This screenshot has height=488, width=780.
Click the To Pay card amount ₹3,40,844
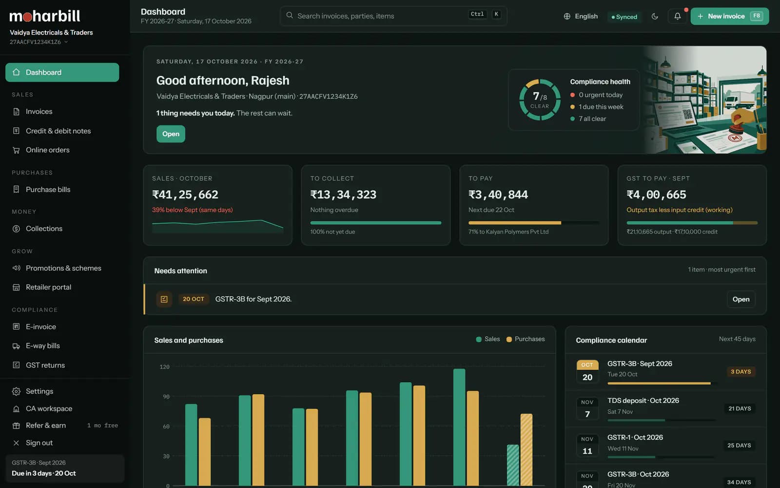[x=498, y=195]
